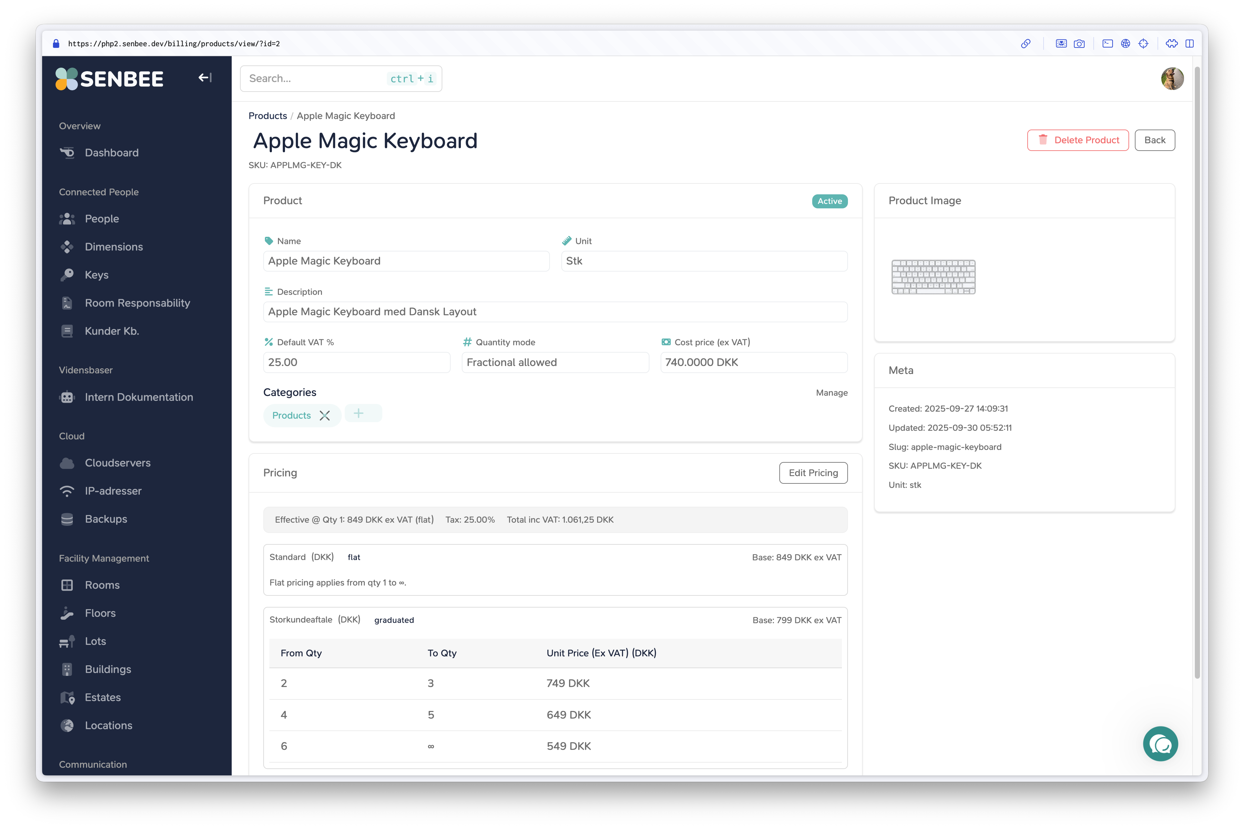The height and width of the screenshot is (829, 1244).
Task: Go to Products via the breadcrumb
Action: pos(267,116)
